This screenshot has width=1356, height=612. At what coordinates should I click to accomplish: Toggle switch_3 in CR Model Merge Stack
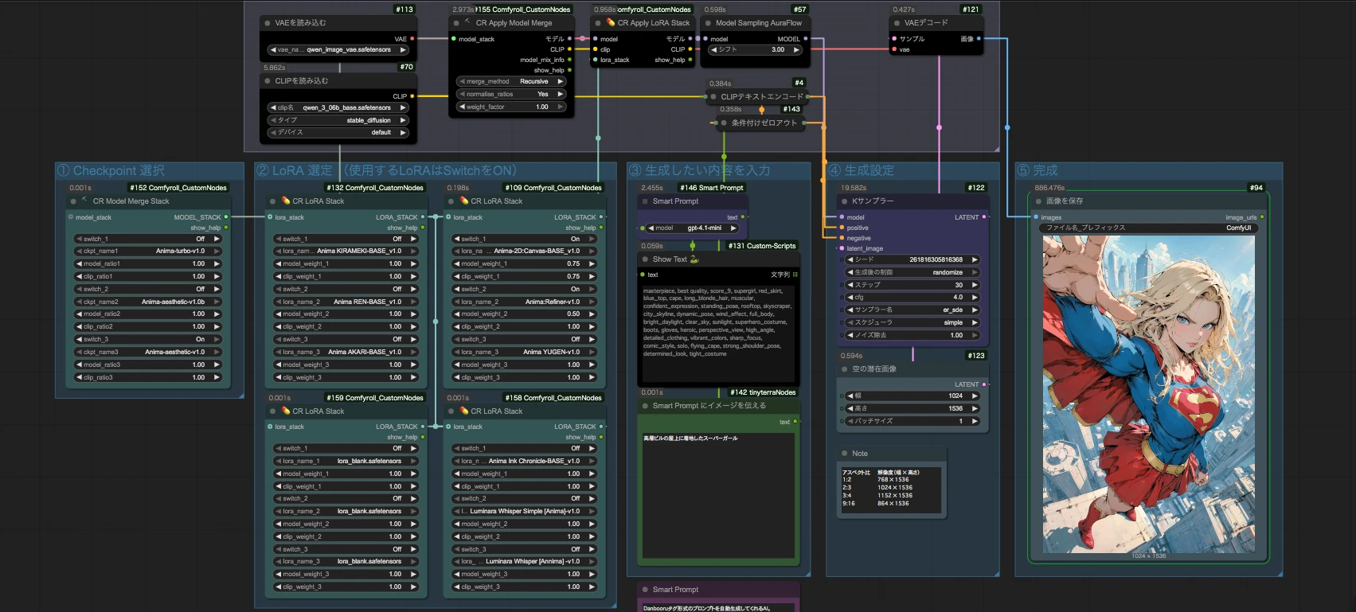(147, 339)
